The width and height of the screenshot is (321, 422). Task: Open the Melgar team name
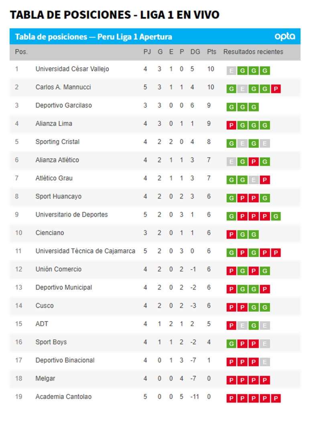(45, 378)
